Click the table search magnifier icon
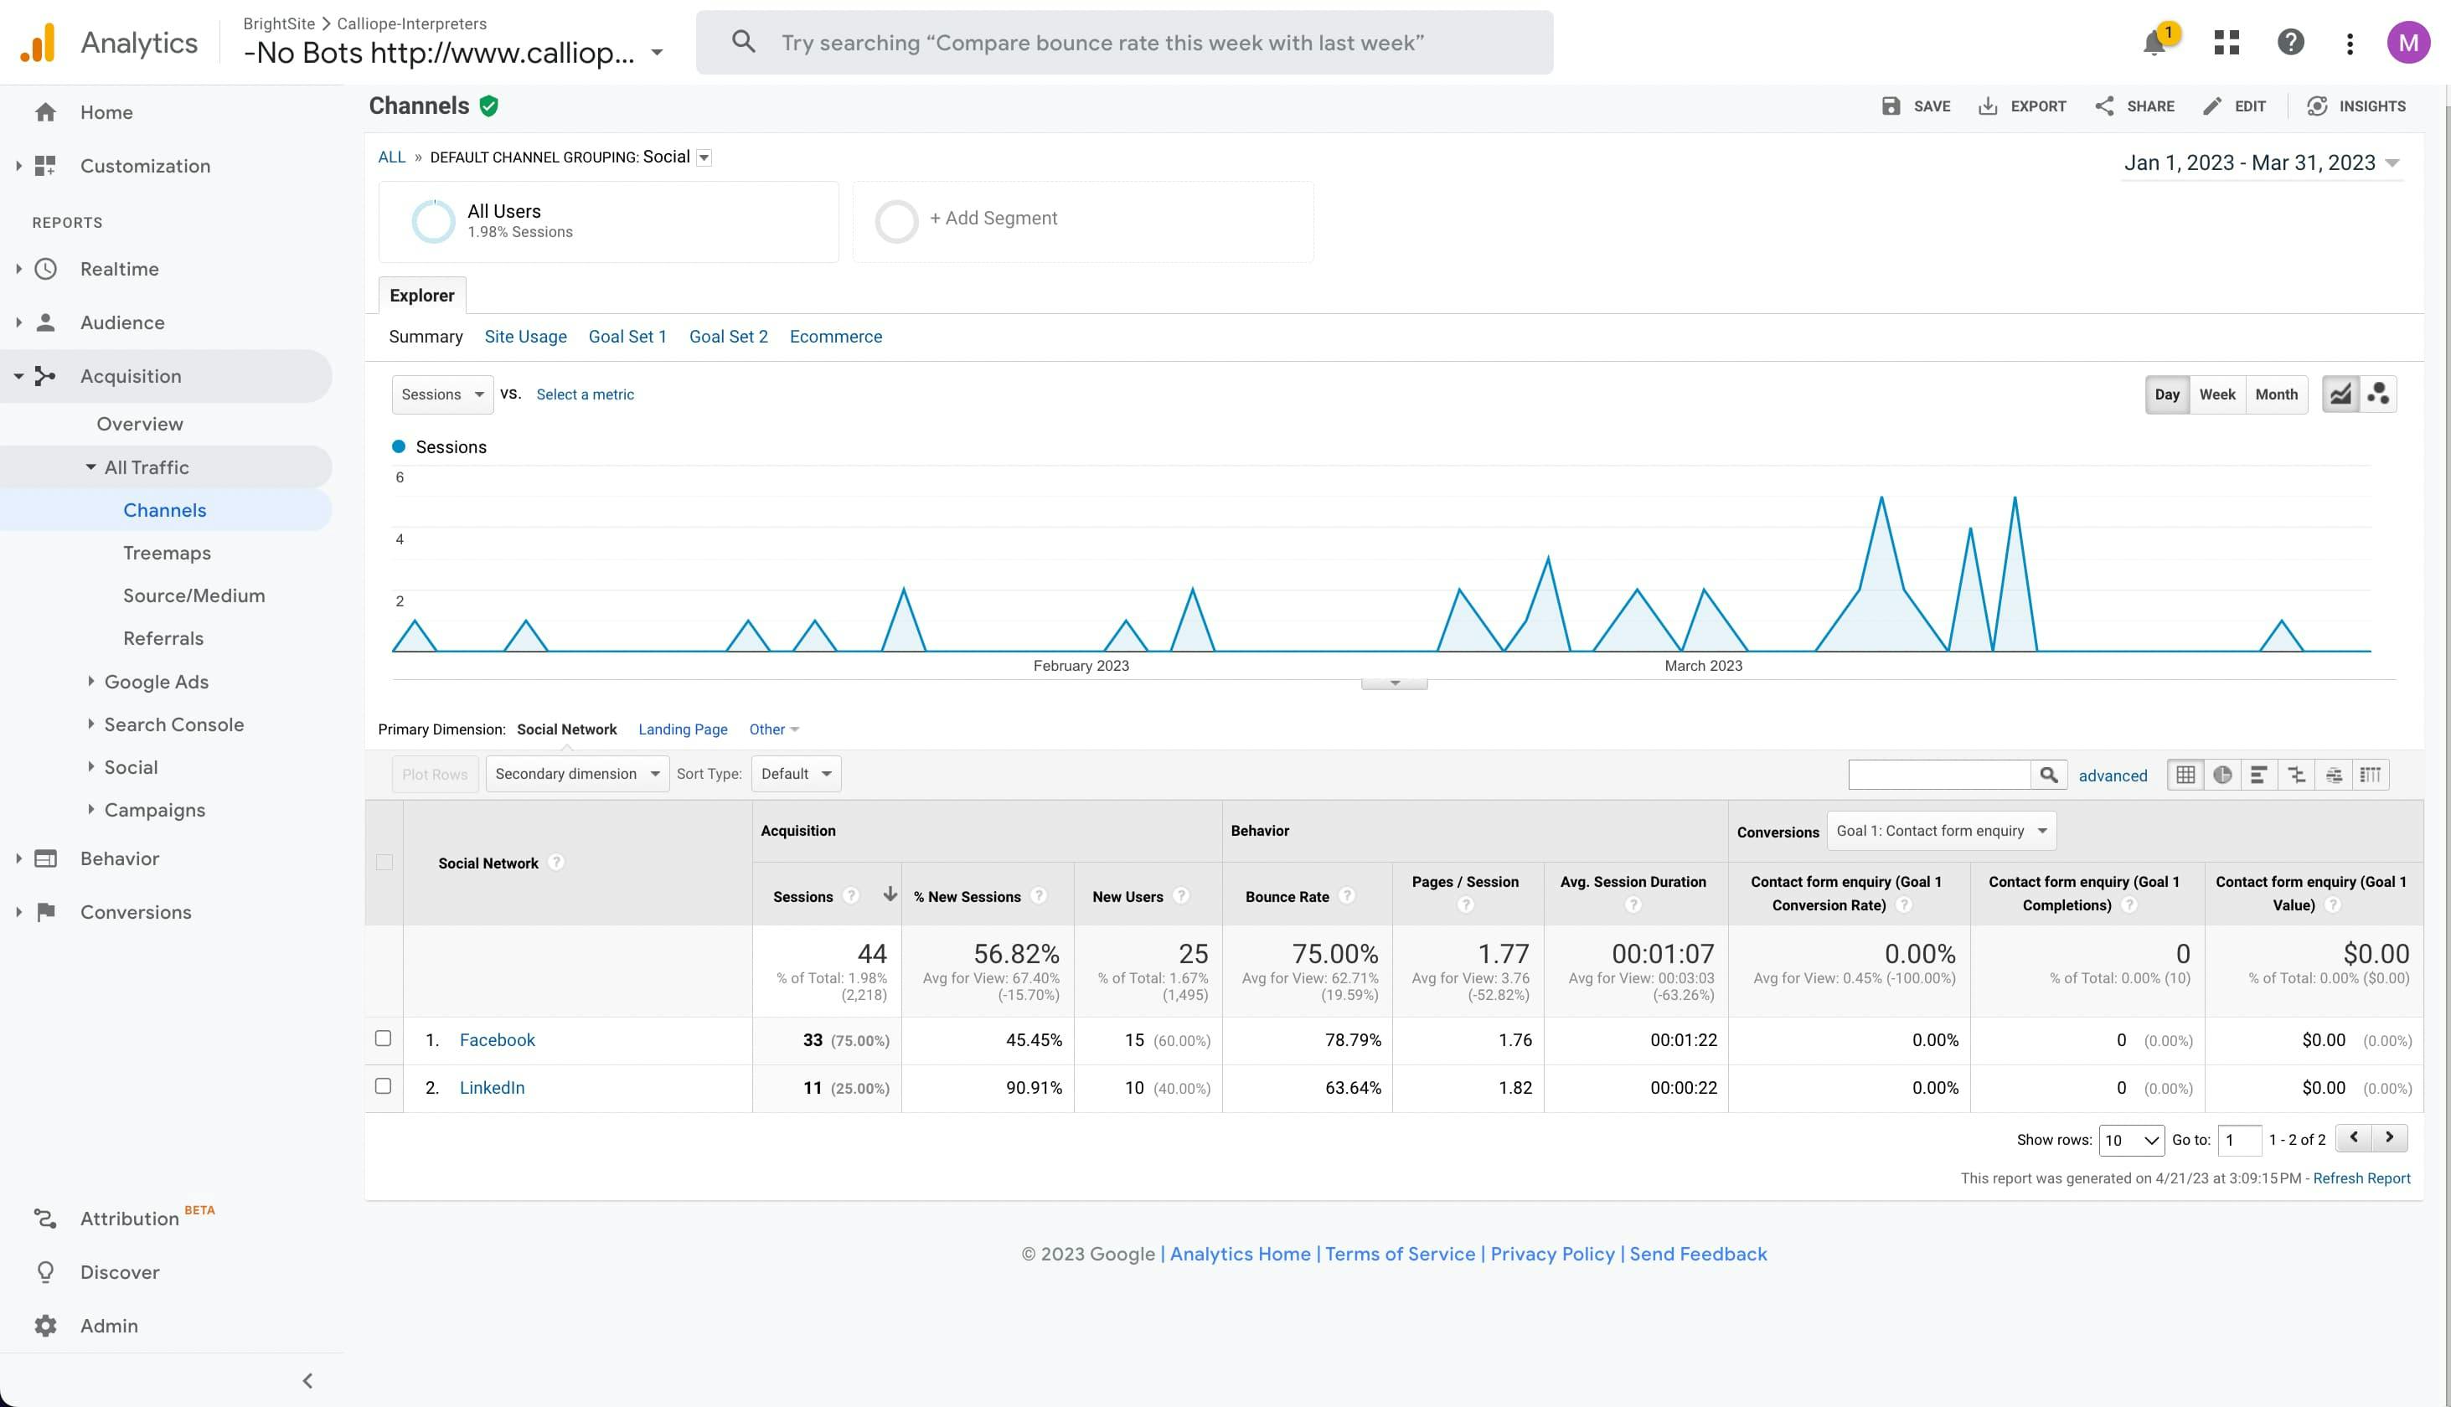Viewport: 2451px width, 1407px height. pyautogui.click(x=2048, y=775)
